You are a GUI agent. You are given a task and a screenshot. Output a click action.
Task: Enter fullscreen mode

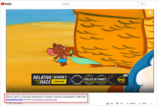150,90
